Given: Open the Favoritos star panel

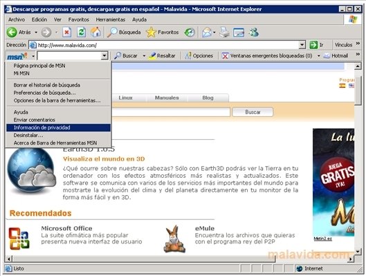Looking at the screenshot, I should pos(162,33).
